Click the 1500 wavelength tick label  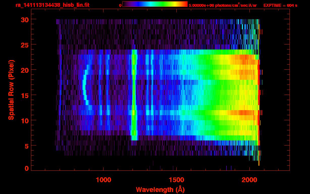[176, 180]
